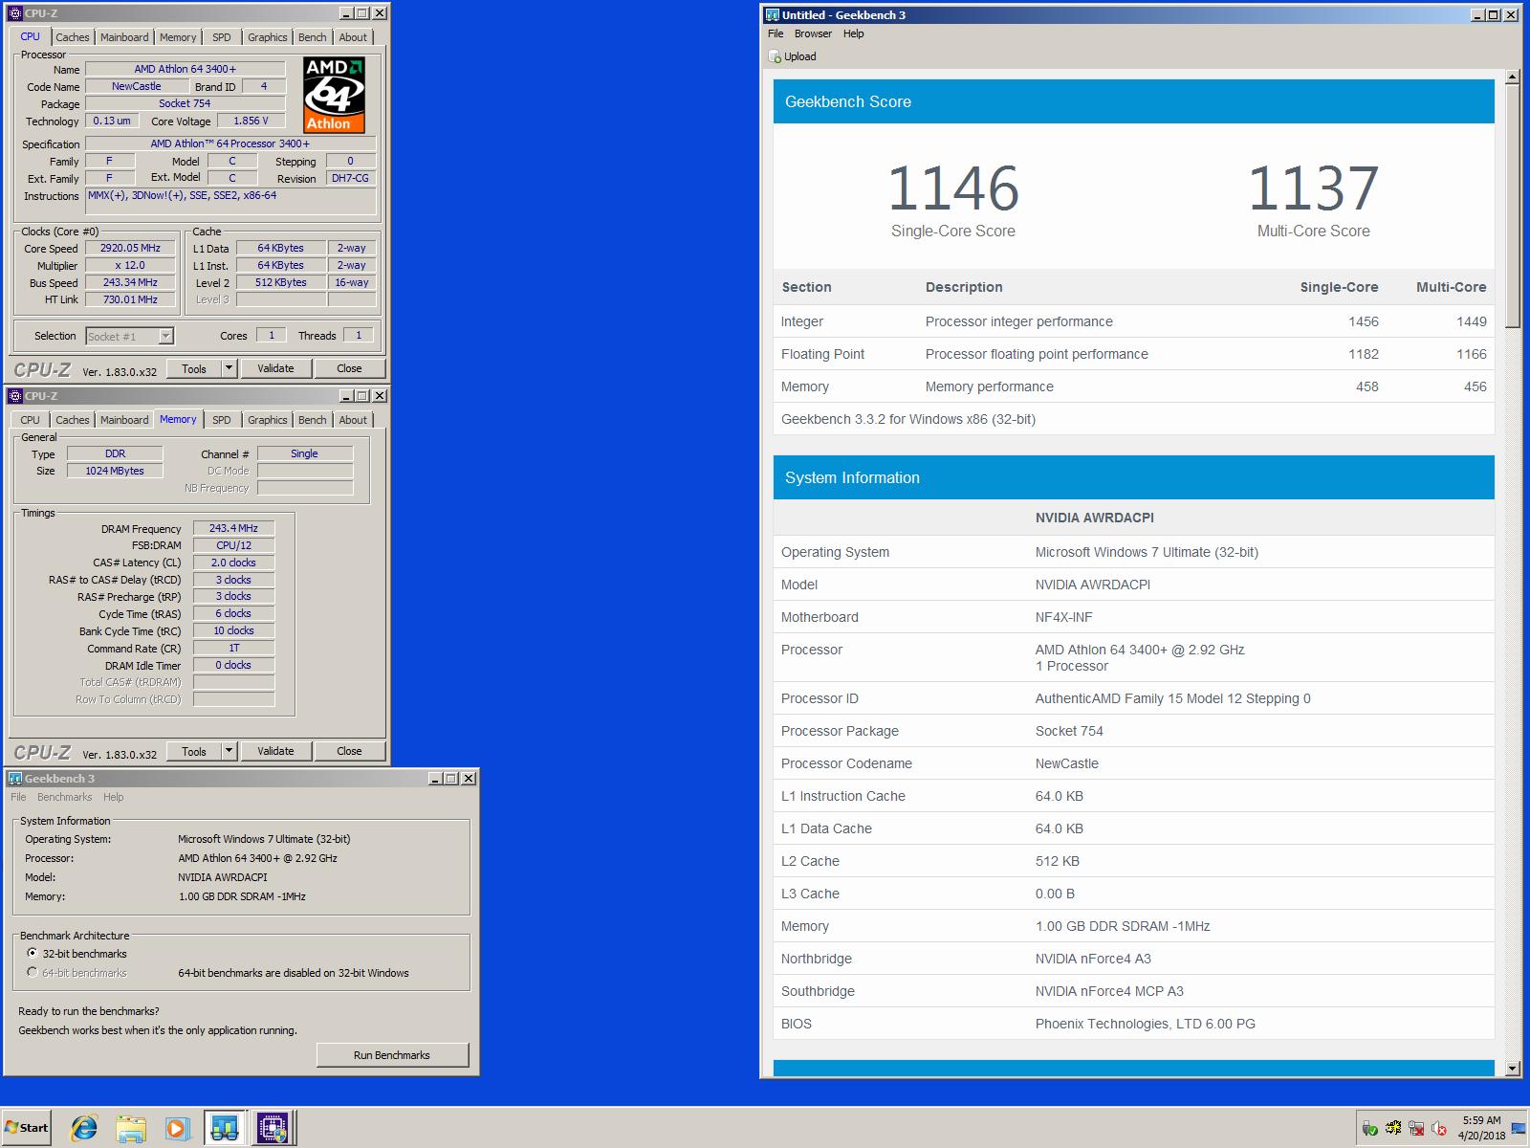Switch to Geekbench taskbar icon
1530x1148 pixels.
(x=225, y=1128)
